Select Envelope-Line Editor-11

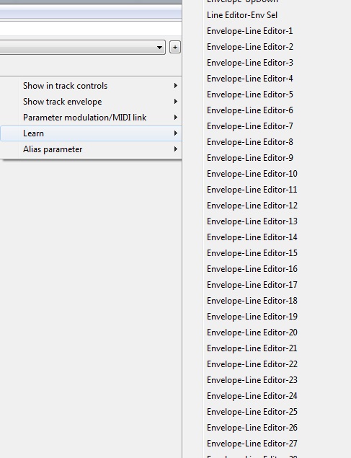point(252,190)
